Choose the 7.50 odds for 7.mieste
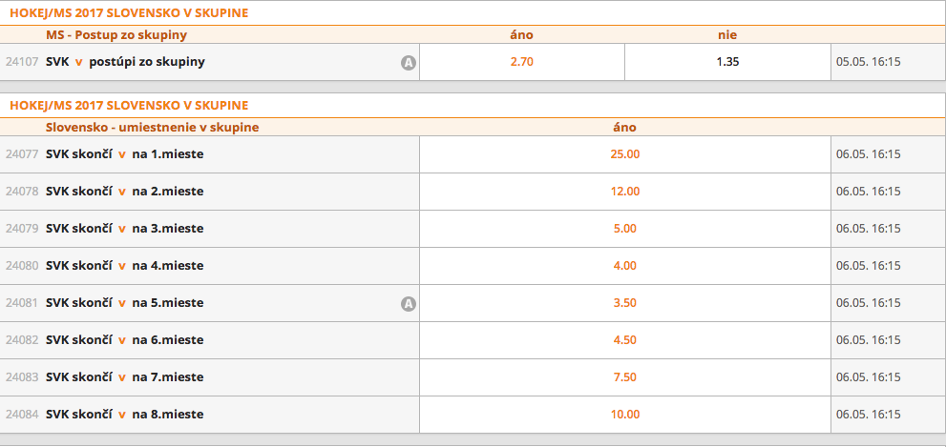 coord(624,377)
